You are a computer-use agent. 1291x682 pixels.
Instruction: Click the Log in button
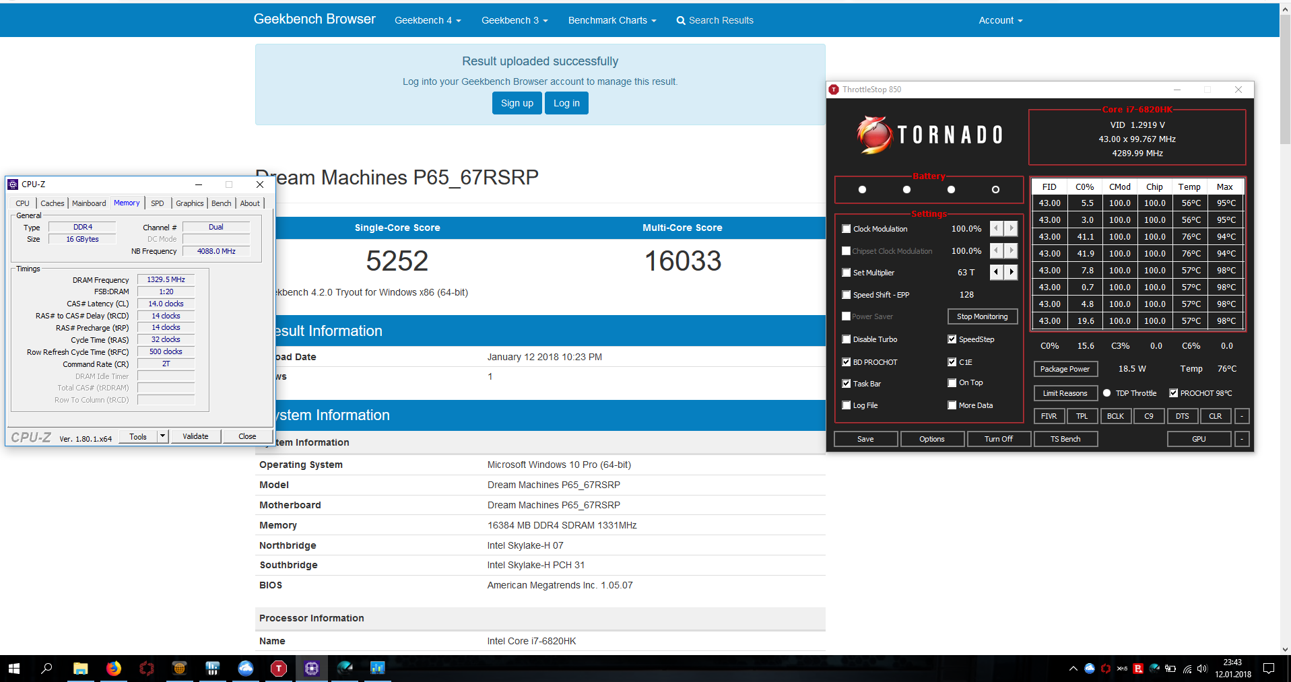[x=566, y=103]
